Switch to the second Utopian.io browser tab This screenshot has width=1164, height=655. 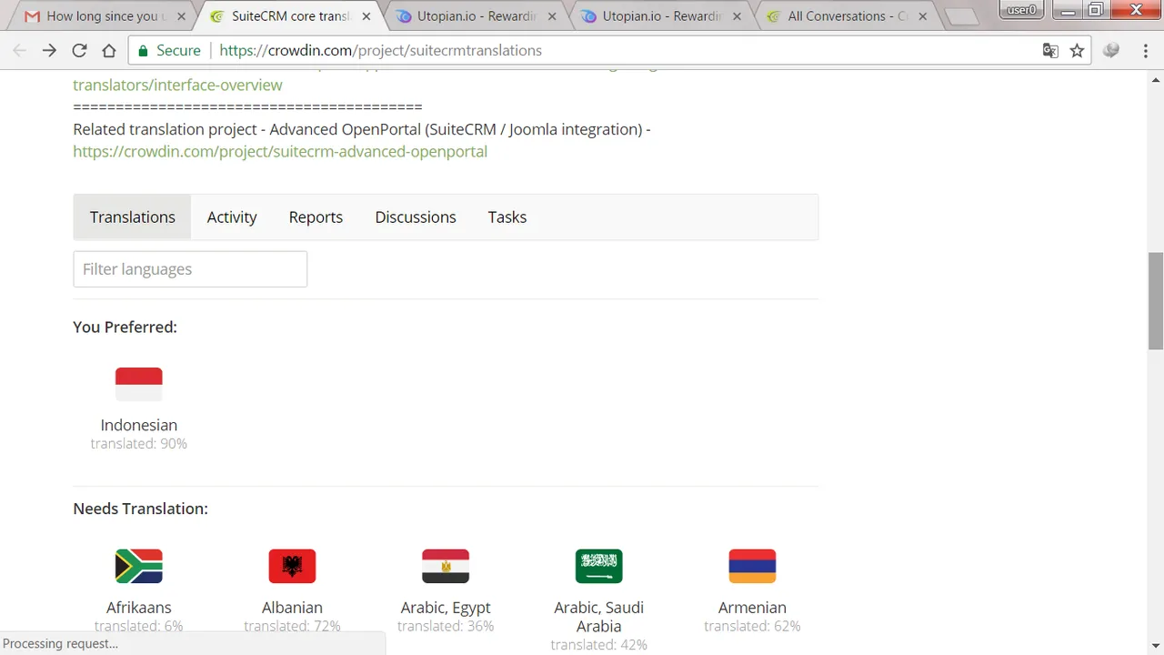click(659, 16)
